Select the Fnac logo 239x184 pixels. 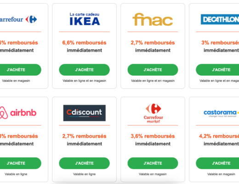[x=153, y=19]
